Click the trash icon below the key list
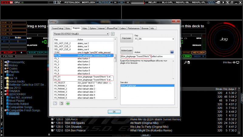Image resolution: width=243 pixels, height=137 pixels. click(62, 104)
